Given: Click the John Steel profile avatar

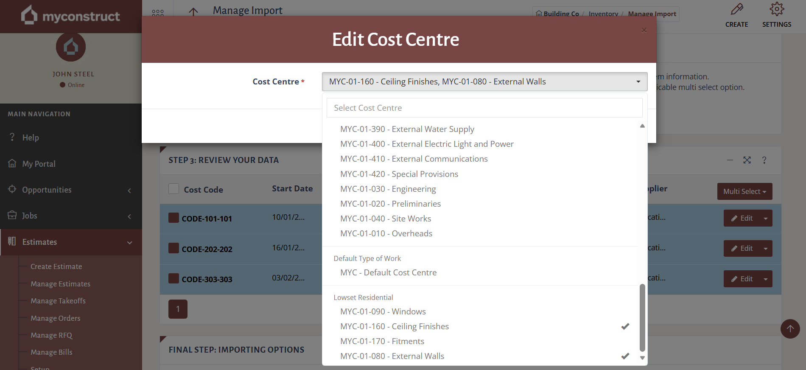Looking at the screenshot, I should (71, 47).
